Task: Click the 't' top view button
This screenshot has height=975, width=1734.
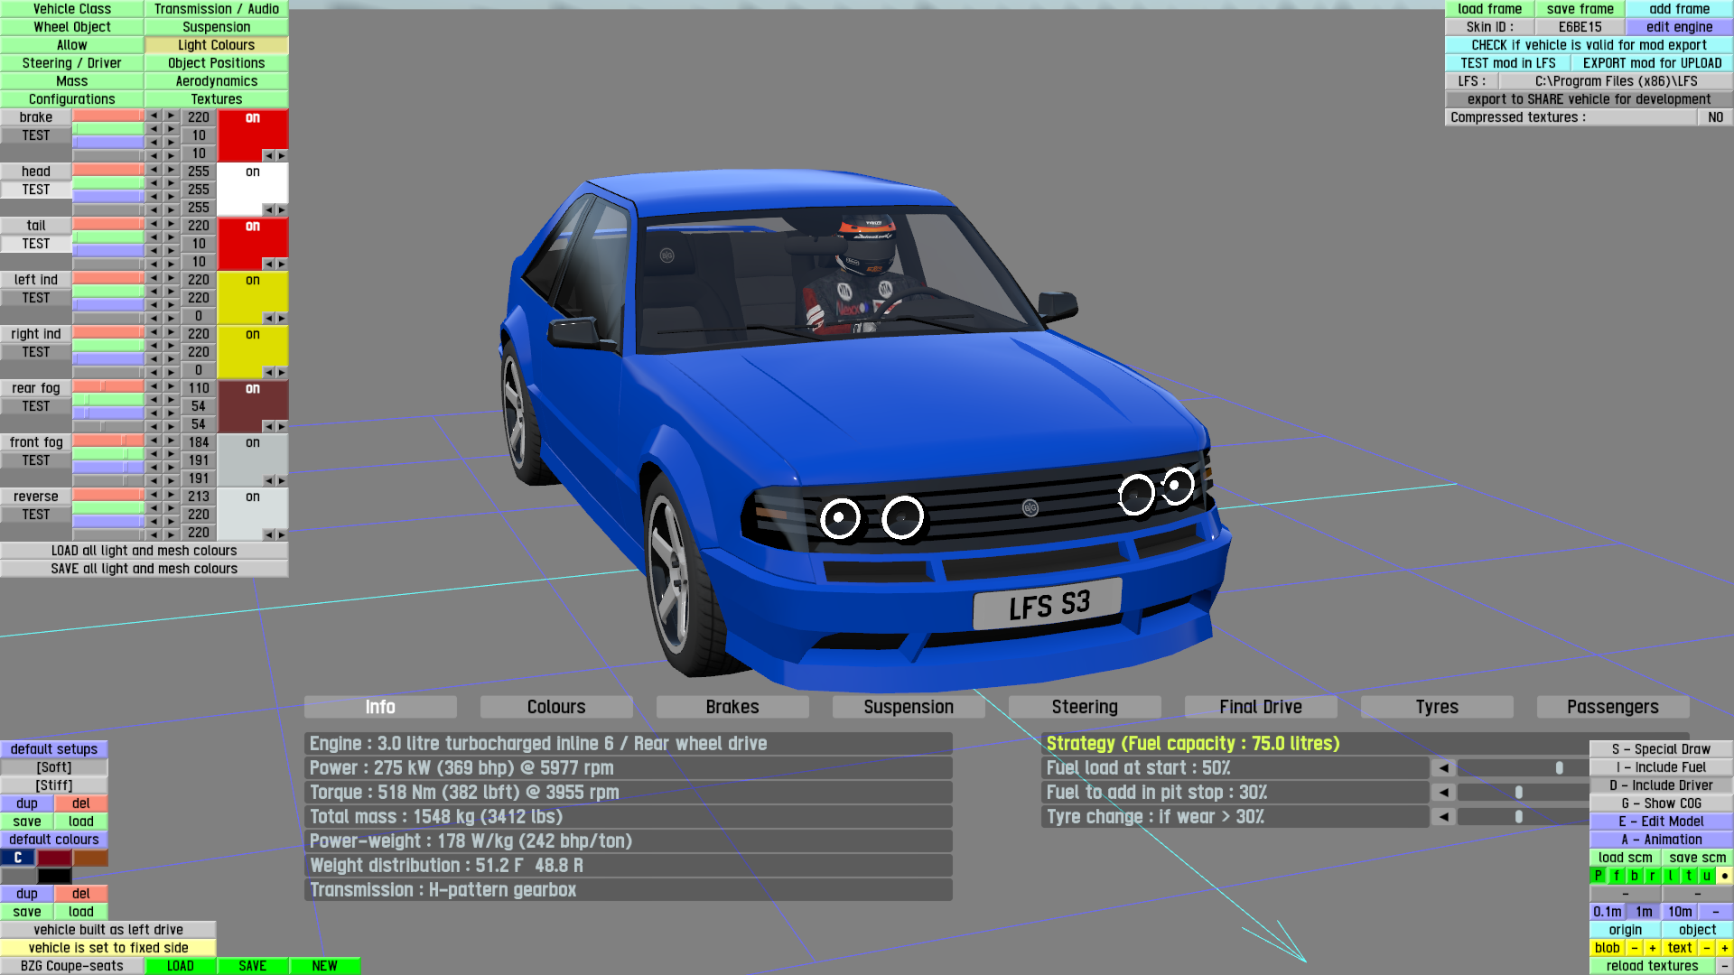Action: tap(1689, 876)
